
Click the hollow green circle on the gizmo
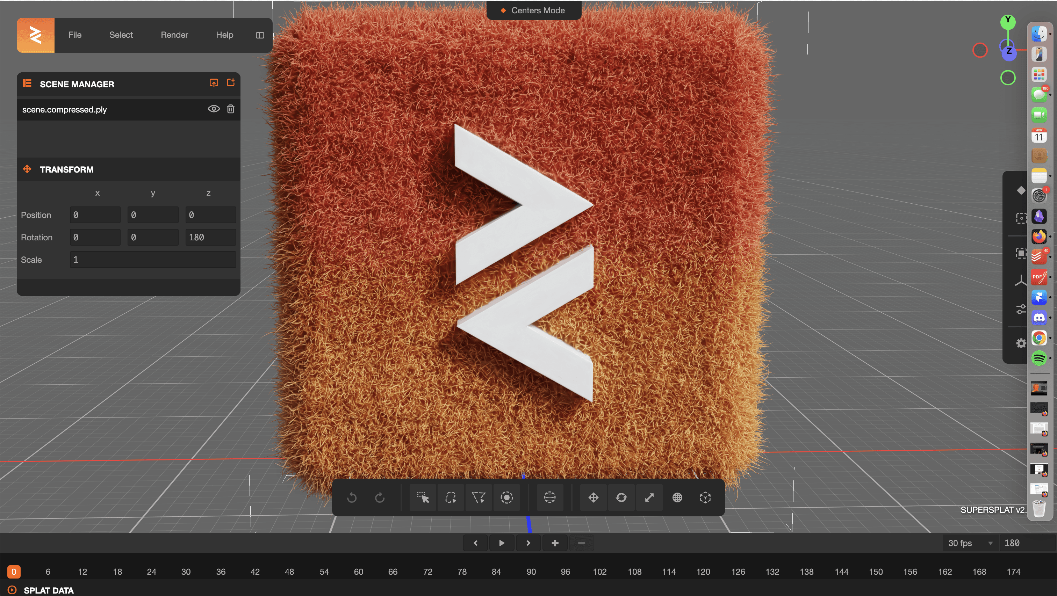[x=1008, y=78]
